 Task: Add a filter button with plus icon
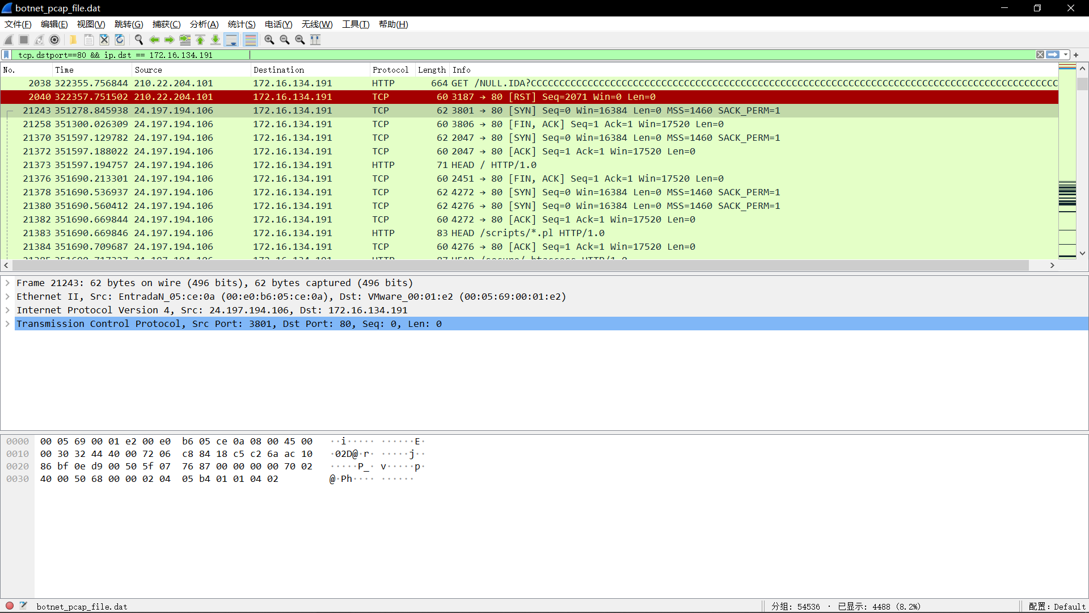[x=1076, y=55]
